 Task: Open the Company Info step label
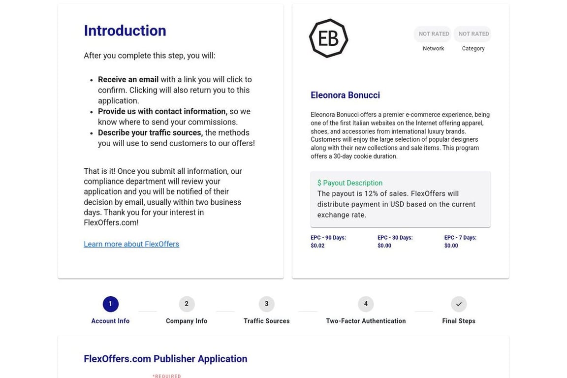[x=187, y=321]
